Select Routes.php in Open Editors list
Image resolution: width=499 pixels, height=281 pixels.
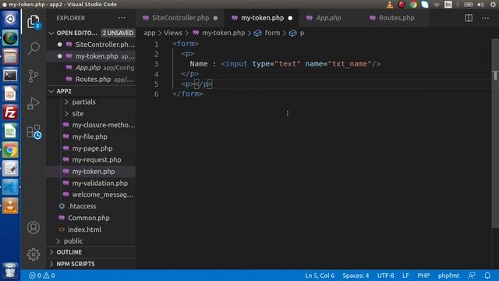93,80
